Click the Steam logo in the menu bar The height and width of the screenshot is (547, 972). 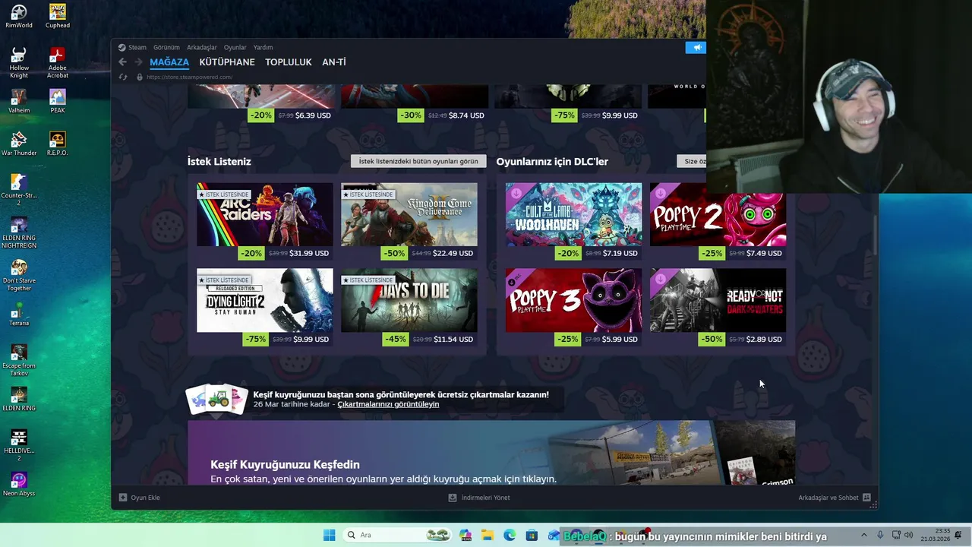121,47
